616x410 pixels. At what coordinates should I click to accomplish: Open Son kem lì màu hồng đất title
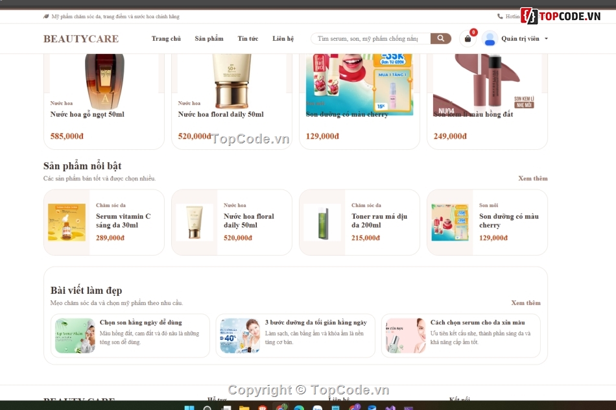(x=473, y=114)
